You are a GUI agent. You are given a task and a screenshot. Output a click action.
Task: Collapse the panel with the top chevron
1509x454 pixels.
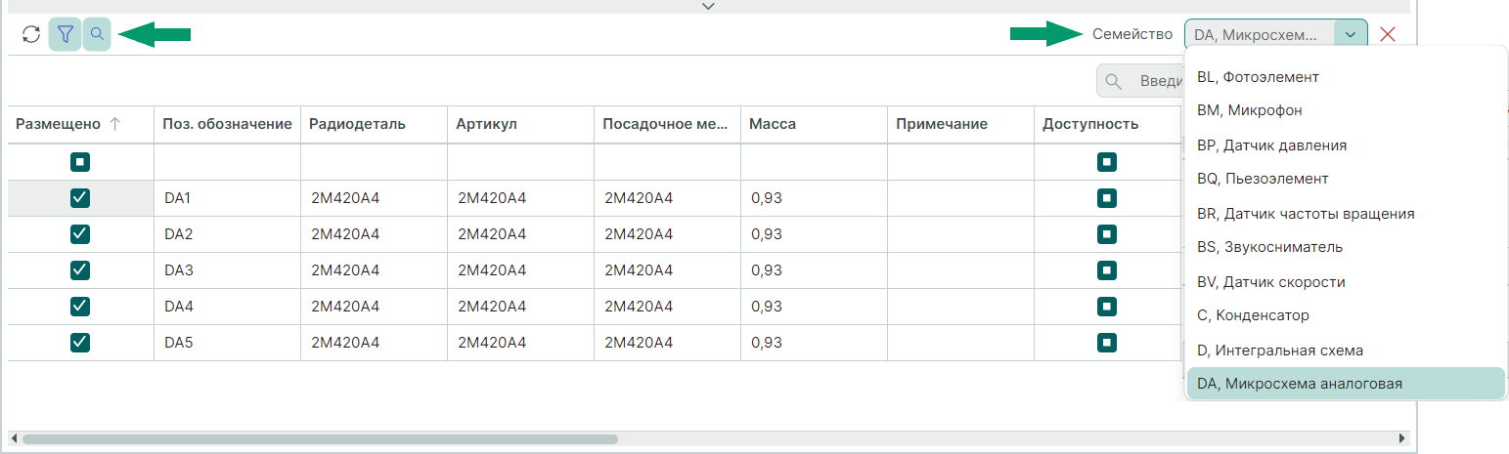709,7
